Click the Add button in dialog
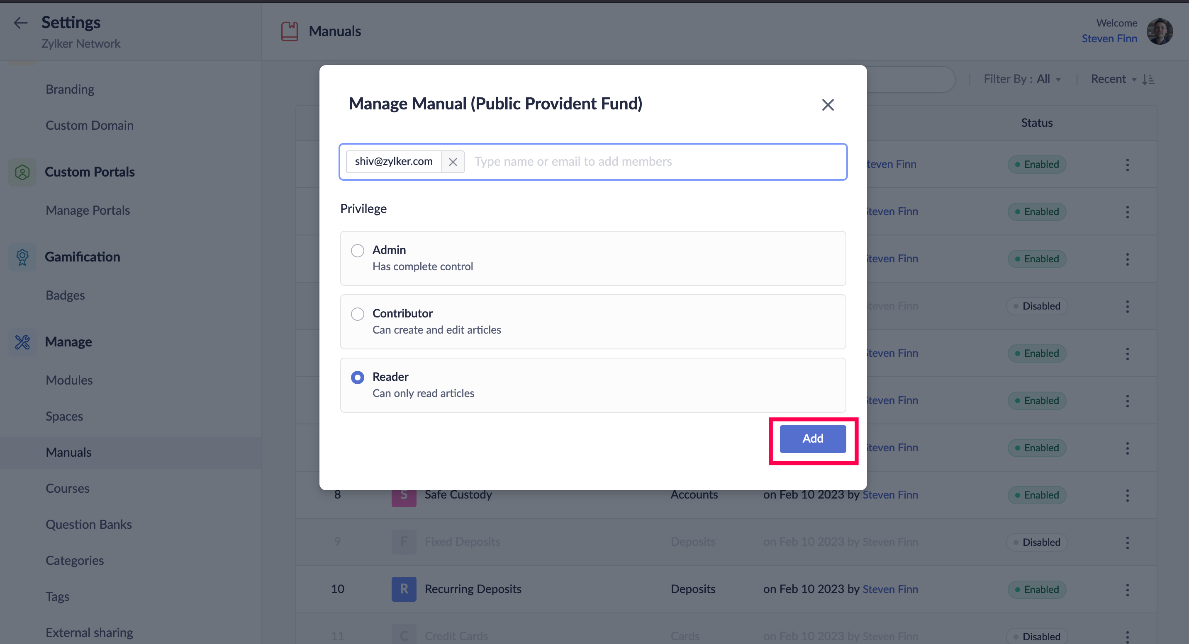The height and width of the screenshot is (644, 1189). click(x=812, y=439)
